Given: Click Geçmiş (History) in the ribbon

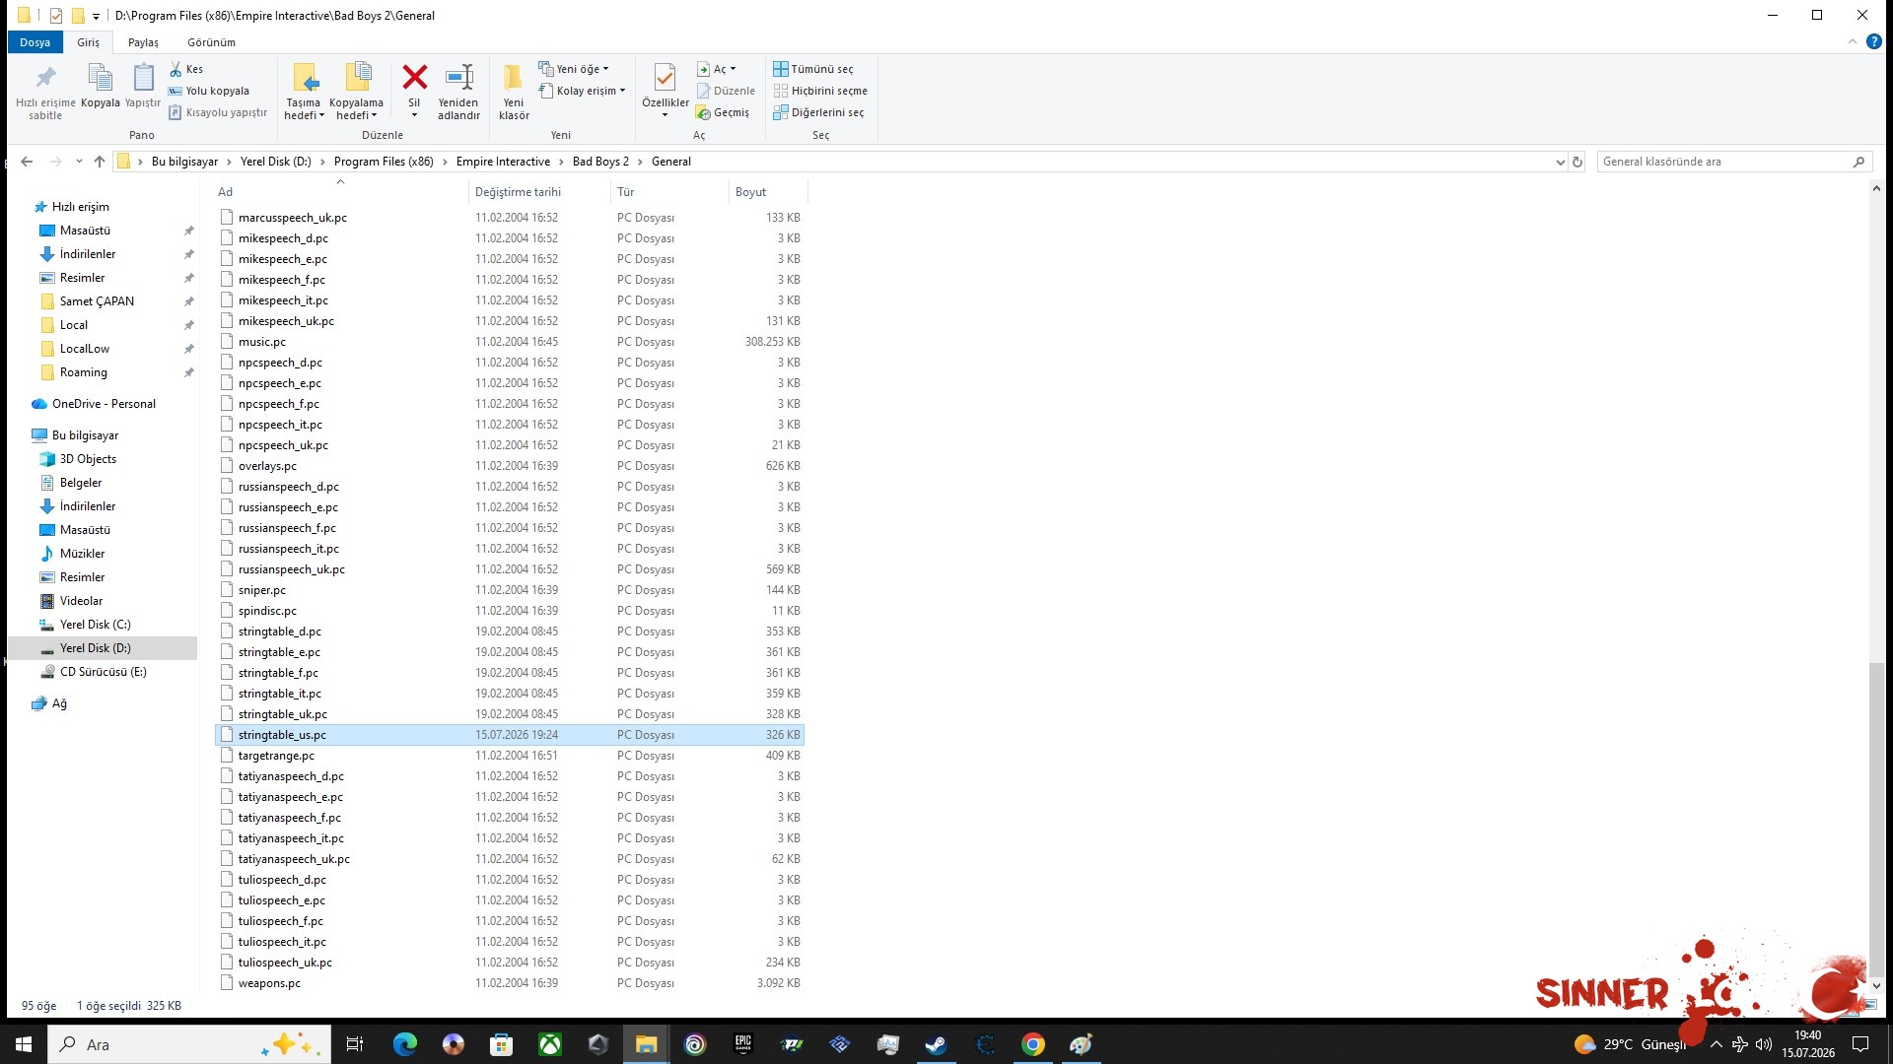Looking at the screenshot, I should click(x=723, y=112).
